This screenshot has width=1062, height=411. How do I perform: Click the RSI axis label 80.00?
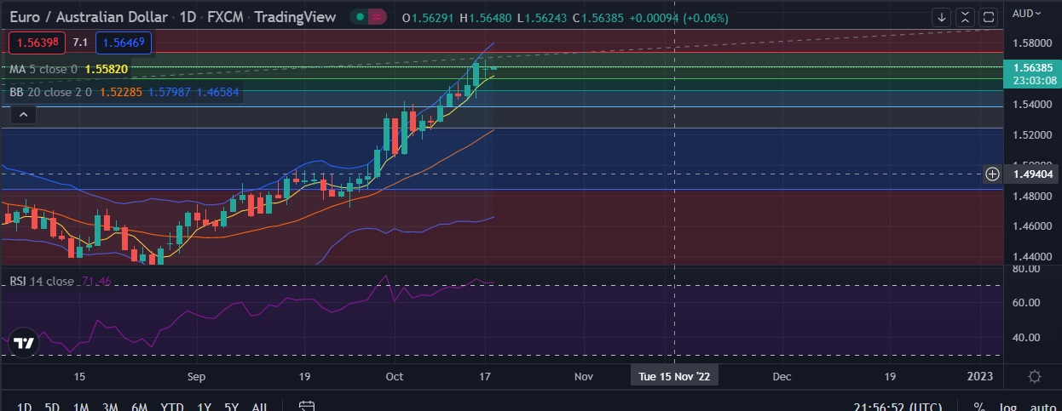click(x=1028, y=269)
